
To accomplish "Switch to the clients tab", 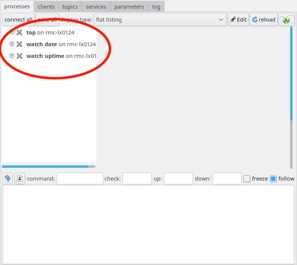I will tap(46, 7).
